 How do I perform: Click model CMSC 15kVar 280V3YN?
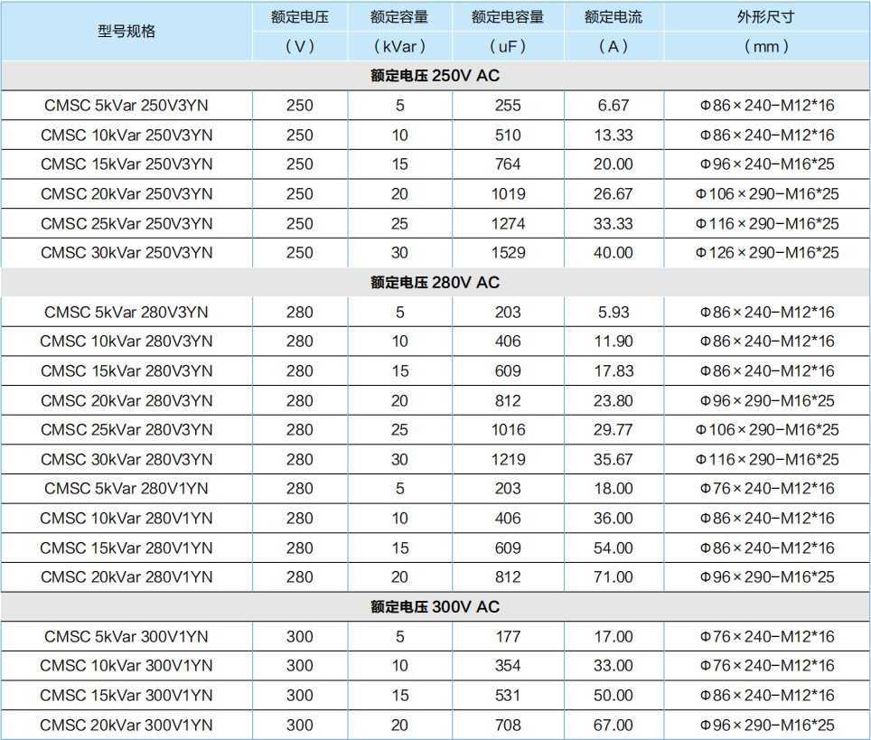[126, 371]
